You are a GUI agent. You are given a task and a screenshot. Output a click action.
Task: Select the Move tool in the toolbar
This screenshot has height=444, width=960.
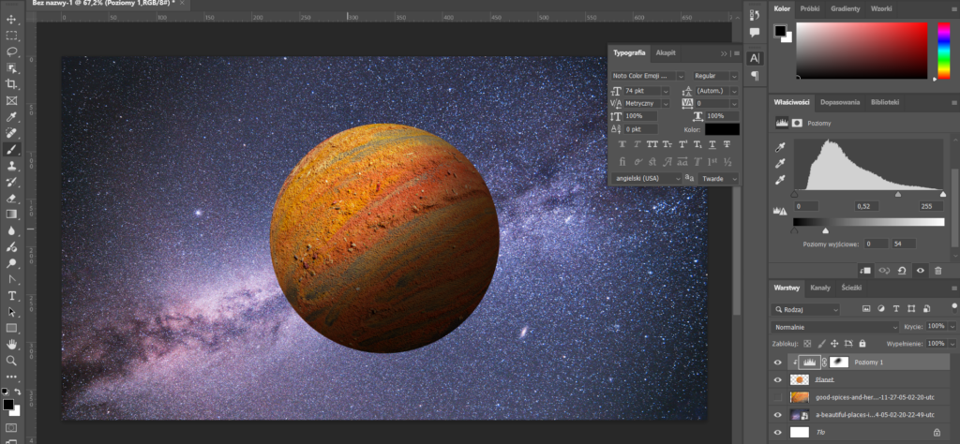pyautogui.click(x=11, y=20)
